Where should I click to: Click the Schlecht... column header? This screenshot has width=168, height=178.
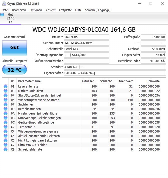107,81
